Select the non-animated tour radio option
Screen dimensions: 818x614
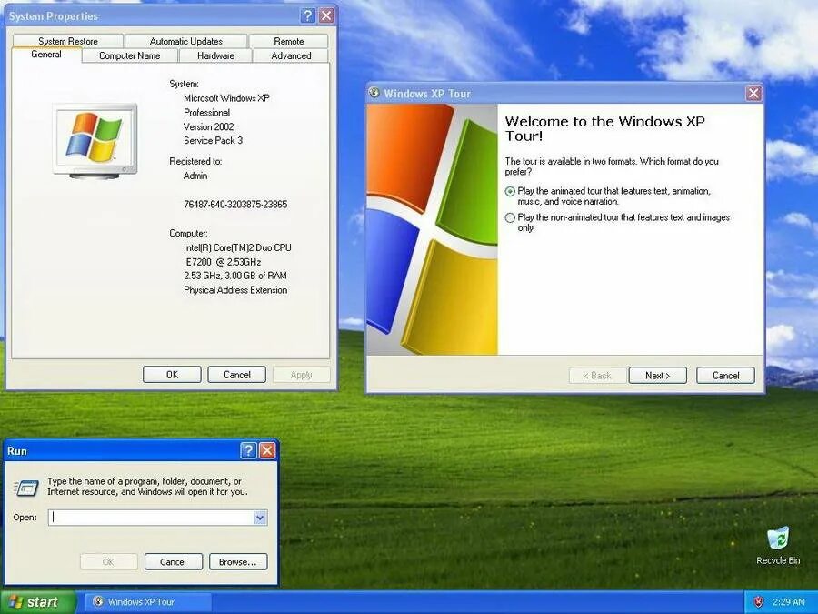[510, 217]
